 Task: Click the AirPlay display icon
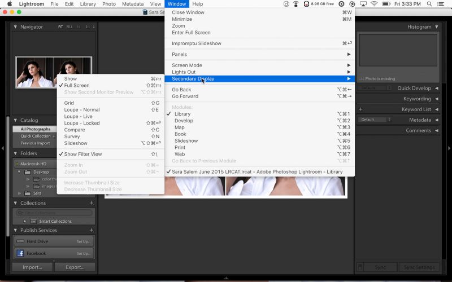[363, 4]
